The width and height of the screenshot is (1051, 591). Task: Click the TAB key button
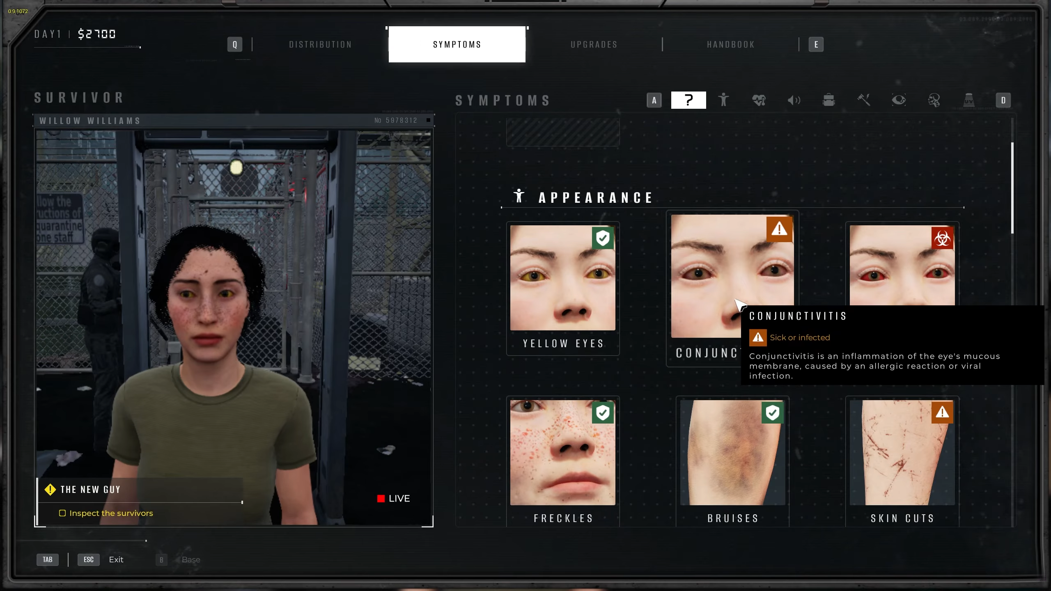coord(48,559)
